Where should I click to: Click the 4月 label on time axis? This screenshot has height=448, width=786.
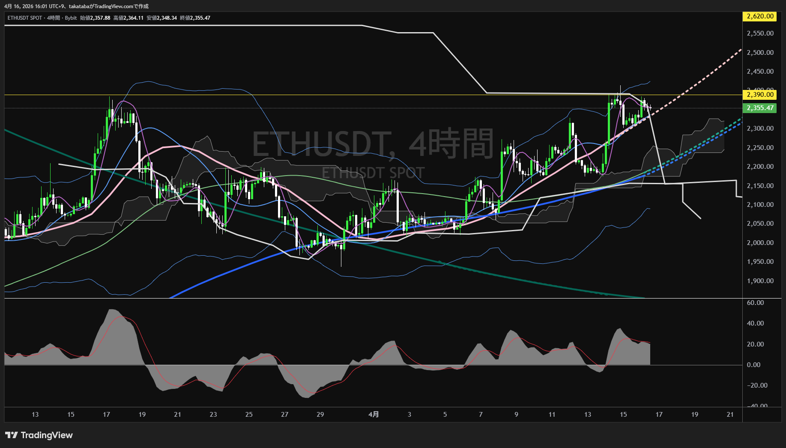coord(374,414)
